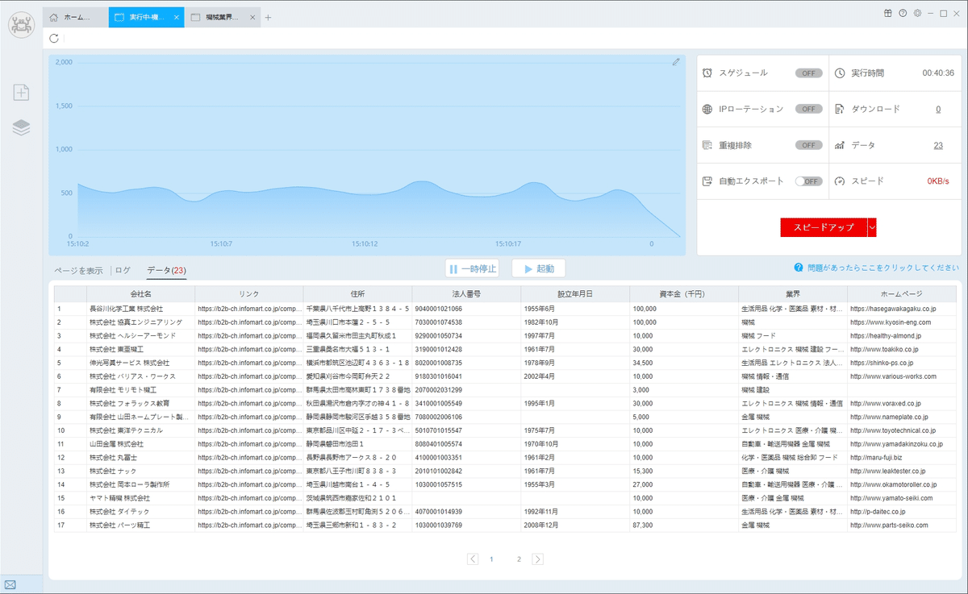Select row 5 佛光写真サービス 株式会社 cell
This screenshot has width=968, height=594.
point(140,363)
